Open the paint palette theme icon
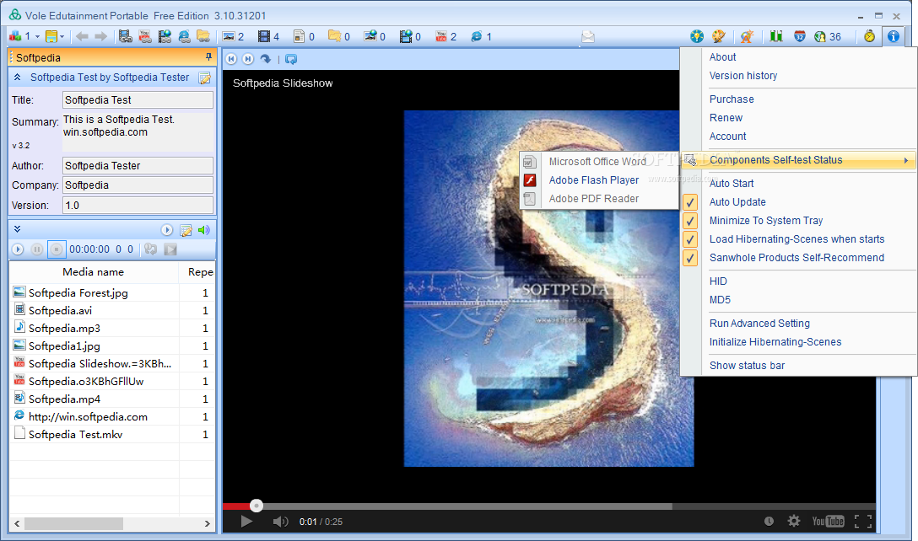 719,36
